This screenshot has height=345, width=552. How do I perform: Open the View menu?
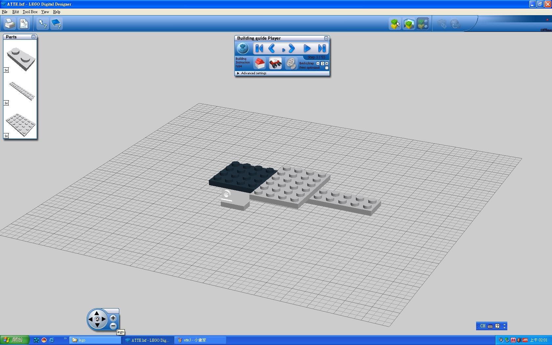click(45, 12)
